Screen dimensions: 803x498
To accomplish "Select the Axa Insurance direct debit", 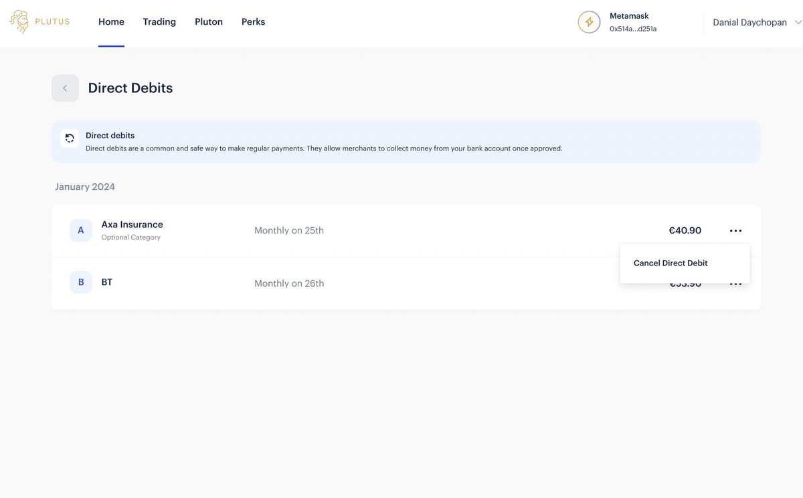I will pyautogui.click(x=406, y=231).
